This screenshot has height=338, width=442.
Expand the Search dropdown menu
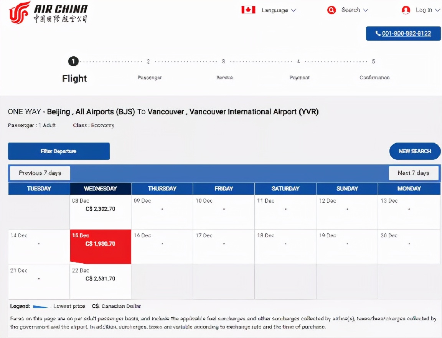(x=355, y=10)
